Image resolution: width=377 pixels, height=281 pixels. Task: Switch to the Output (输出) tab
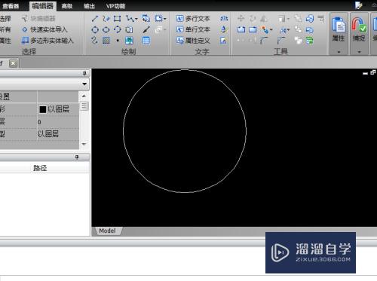89,6
